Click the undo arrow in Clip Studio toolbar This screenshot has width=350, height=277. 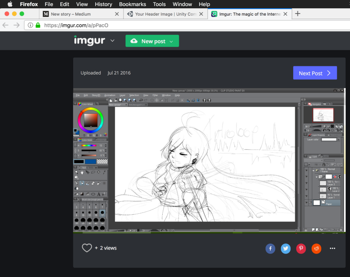tap(141, 100)
